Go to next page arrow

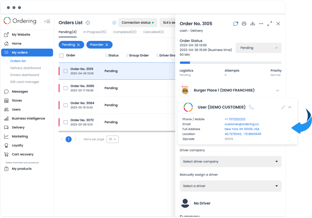tap(75, 139)
